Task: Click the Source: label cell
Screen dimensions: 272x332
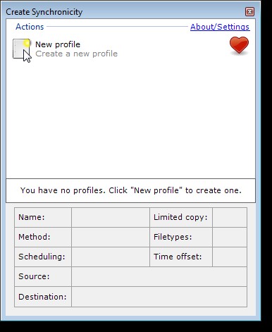Action: (x=43, y=276)
